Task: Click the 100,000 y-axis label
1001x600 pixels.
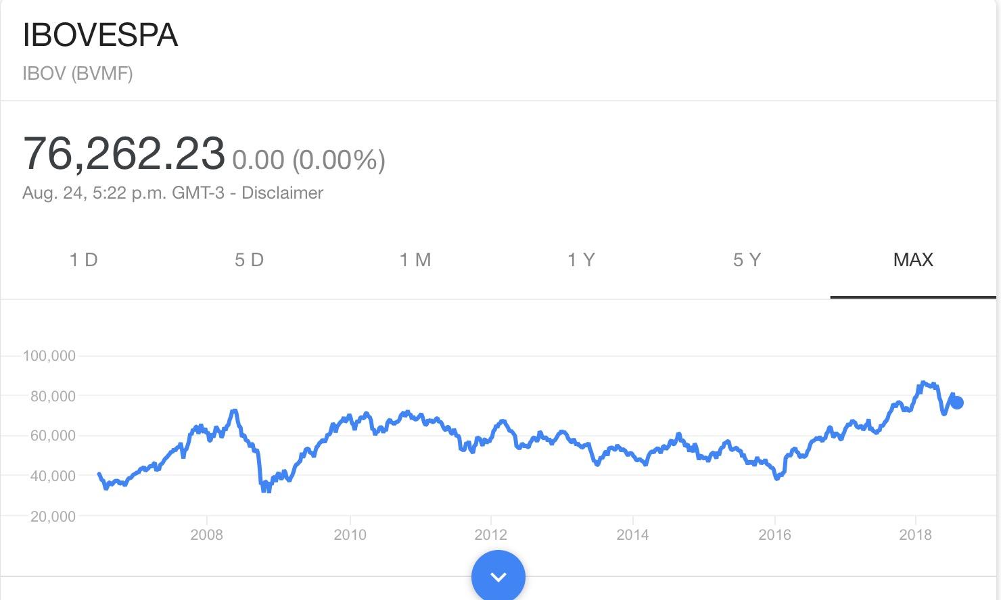Action: point(49,355)
